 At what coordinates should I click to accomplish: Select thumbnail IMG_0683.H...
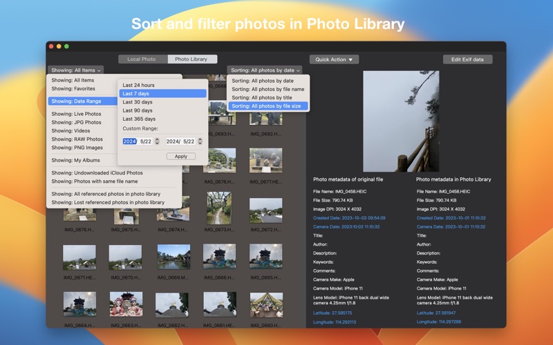[x=222, y=113]
